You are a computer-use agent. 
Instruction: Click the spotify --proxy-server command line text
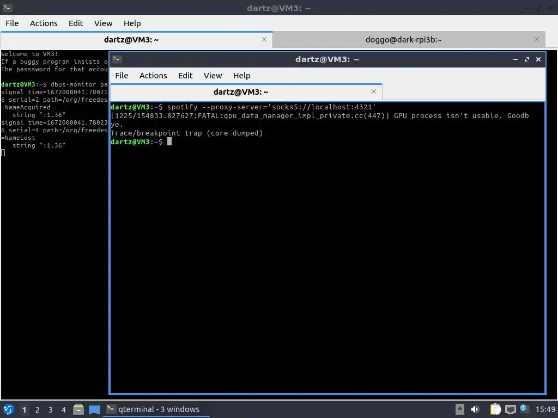(271, 107)
